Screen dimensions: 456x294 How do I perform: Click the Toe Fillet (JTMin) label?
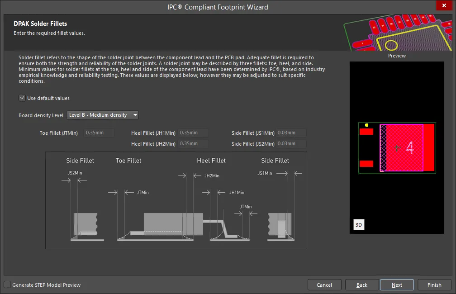(x=59, y=133)
